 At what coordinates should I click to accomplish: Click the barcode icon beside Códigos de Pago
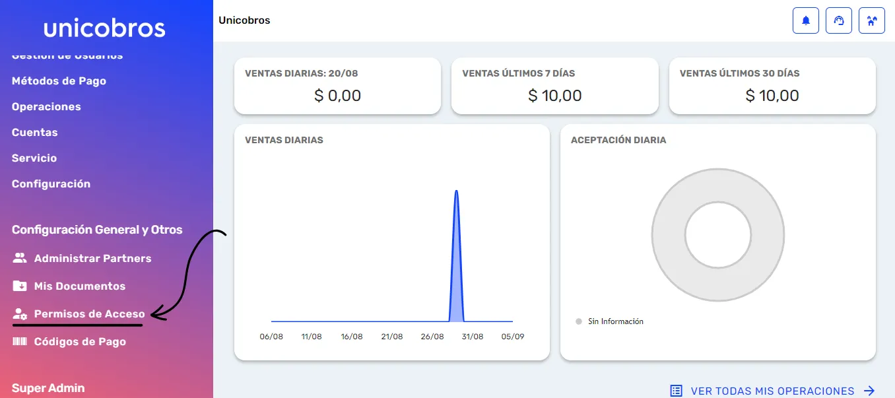click(19, 341)
